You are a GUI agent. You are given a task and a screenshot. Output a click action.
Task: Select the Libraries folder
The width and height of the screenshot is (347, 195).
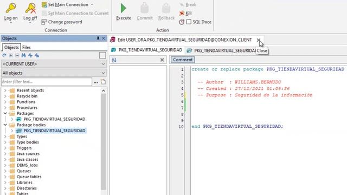24,183
